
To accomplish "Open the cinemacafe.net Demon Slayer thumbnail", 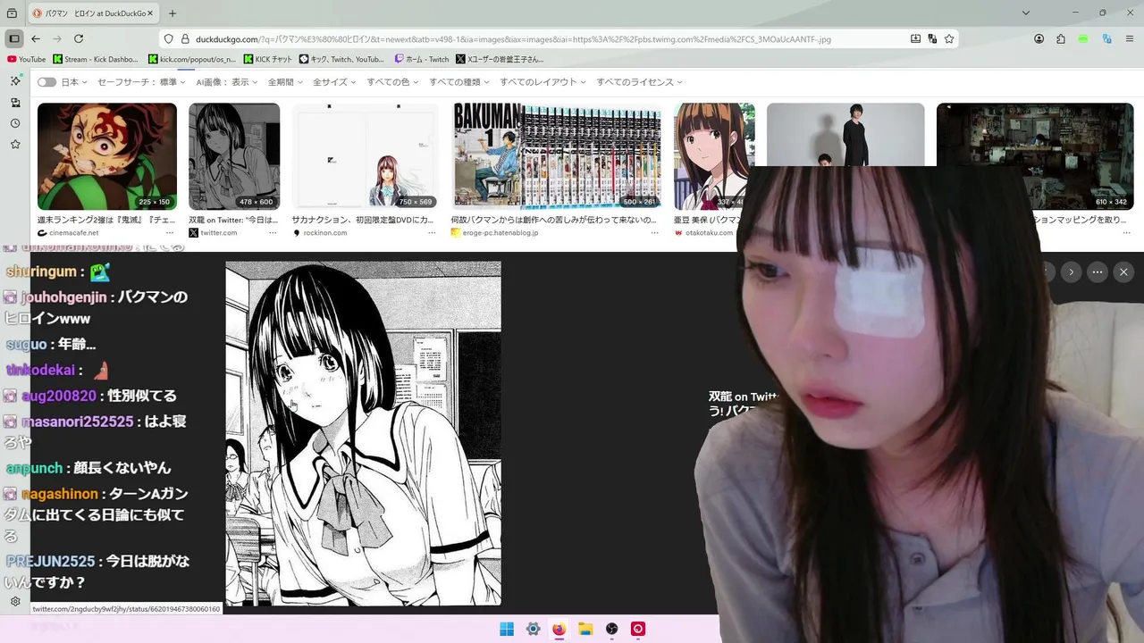I will pyautogui.click(x=107, y=156).
